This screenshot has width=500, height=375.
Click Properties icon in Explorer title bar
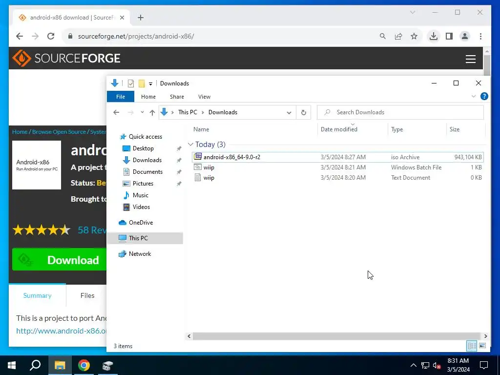pos(131,83)
